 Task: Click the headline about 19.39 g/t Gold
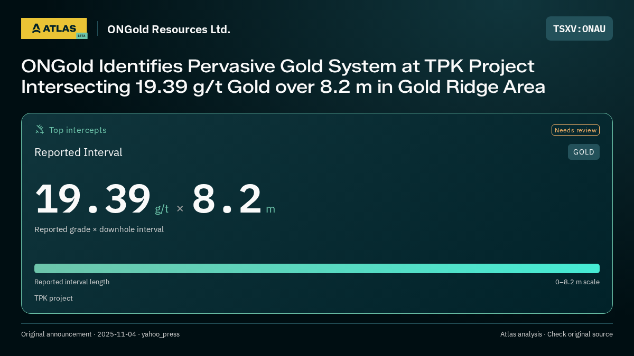(283, 76)
